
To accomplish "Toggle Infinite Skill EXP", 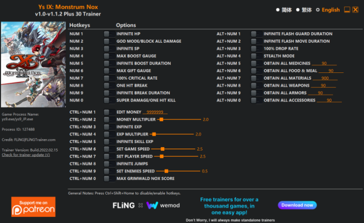I will [109, 142].
